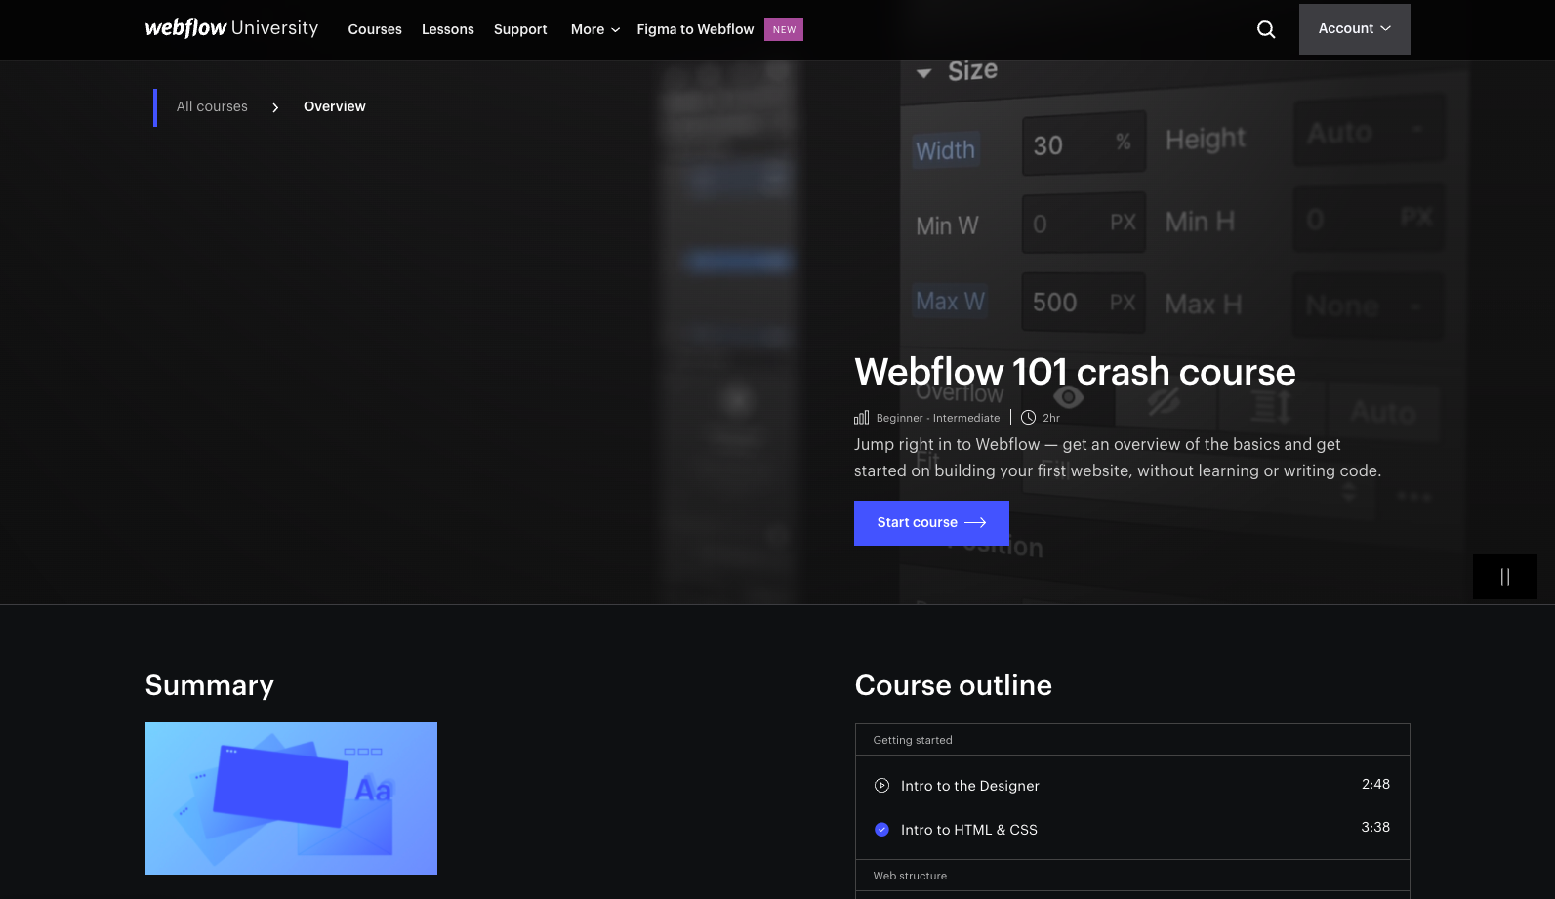Click the breadcrumb chevron after All courses
1555x899 pixels.
tap(275, 107)
